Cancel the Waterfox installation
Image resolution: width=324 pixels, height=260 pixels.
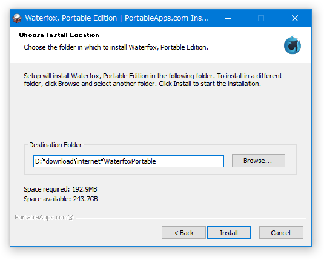click(281, 233)
